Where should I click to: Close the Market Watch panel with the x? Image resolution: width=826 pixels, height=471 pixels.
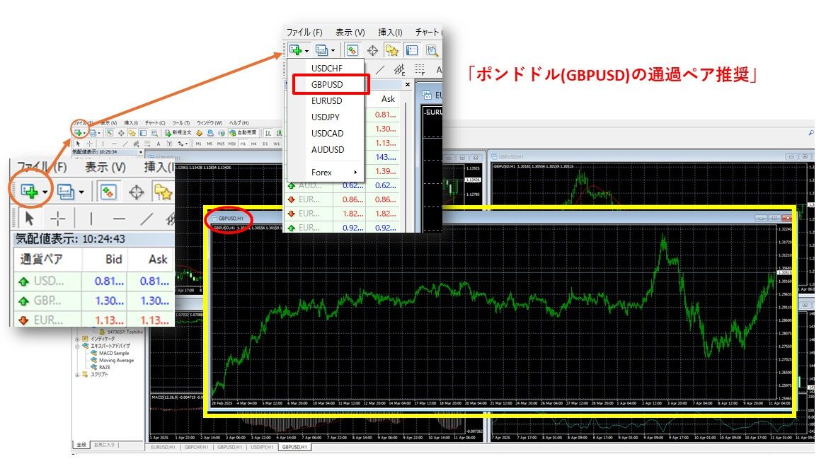(x=407, y=84)
